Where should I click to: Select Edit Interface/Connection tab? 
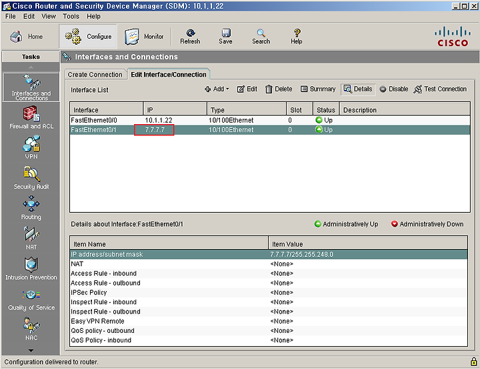169,75
